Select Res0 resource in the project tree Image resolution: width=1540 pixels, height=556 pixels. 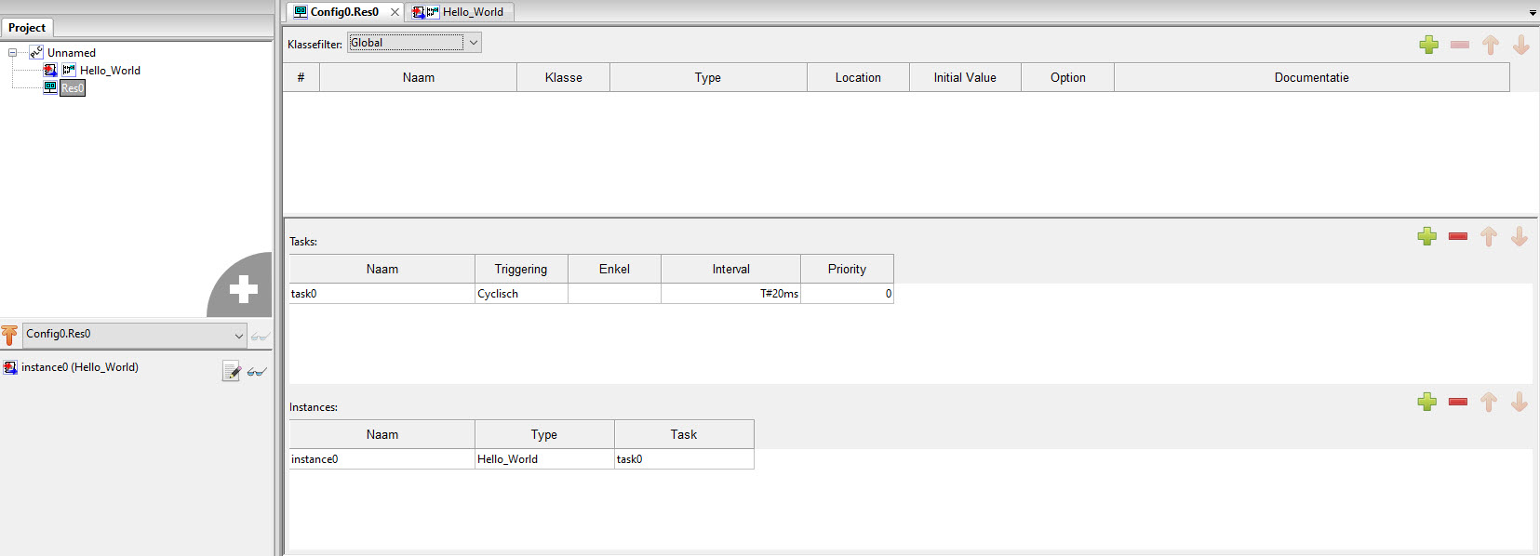click(x=73, y=88)
